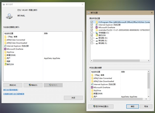Open 索引如何影响搜索? help link
The image size is (155, 113).
[11, 90]
